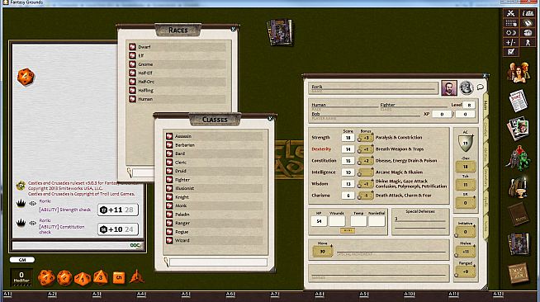The image size is (540, 302).
Task: Pick up the die showing 3
Action: [101, 277]
